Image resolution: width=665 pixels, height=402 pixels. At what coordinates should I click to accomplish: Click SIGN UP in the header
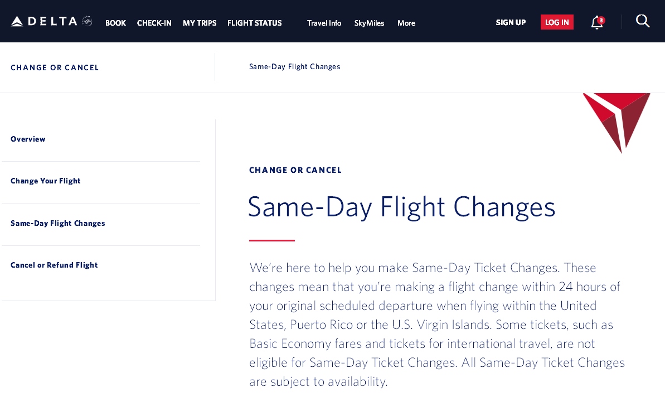[510, 22]
